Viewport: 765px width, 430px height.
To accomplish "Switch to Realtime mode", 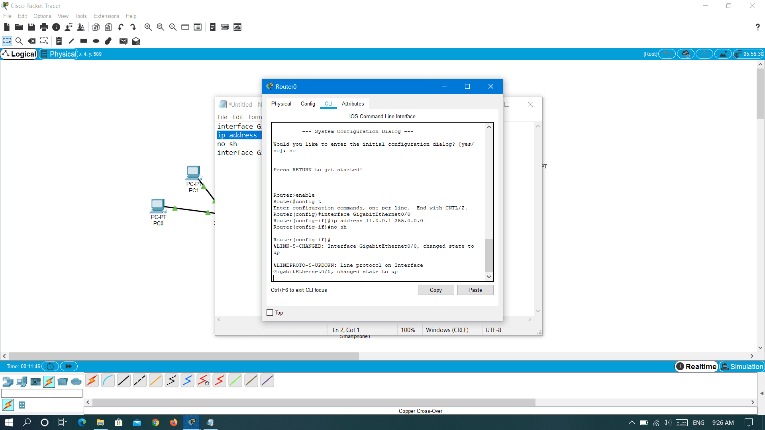I will pos(696,366).
